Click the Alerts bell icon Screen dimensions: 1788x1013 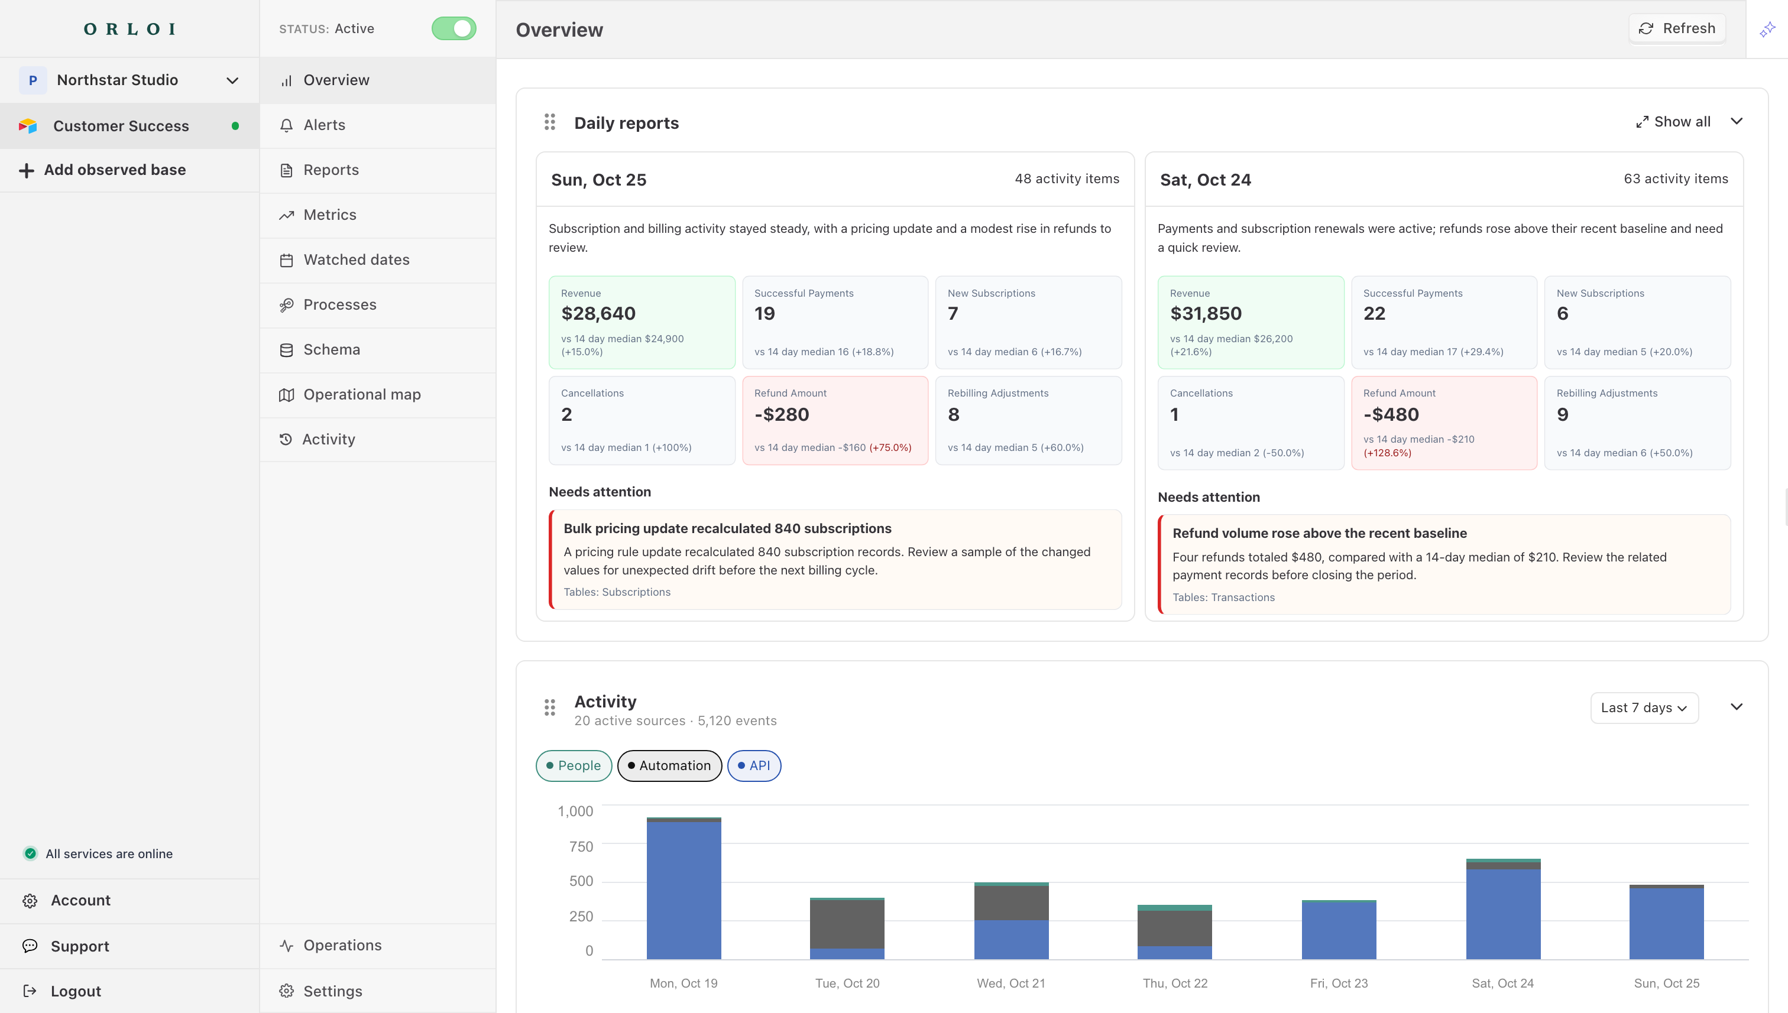[x=286, y=125]
